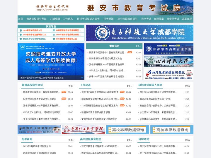Screen dimensions: 211x158
Task: Click the http://www.yazsks.com/ address in header
Action: [52, 10]
